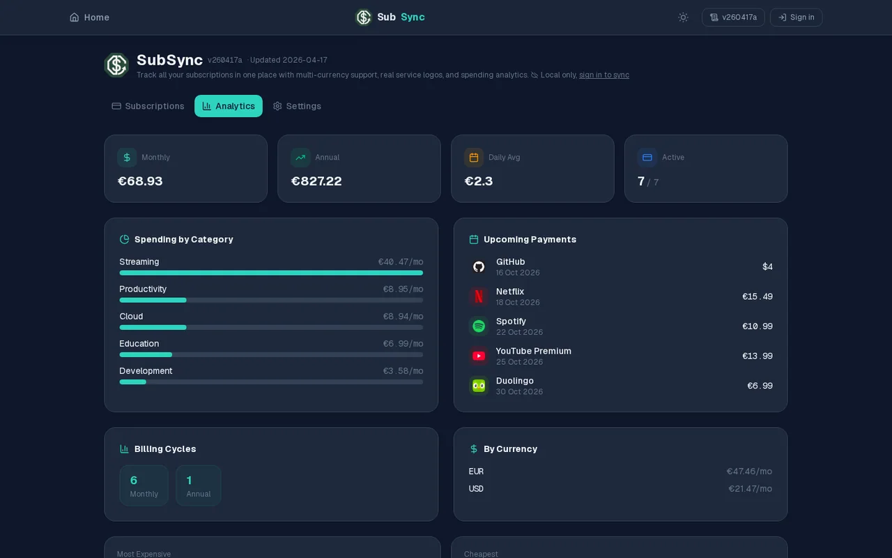
Task: Follow the 'sign in to sync' link
Action: pos(604,75)
